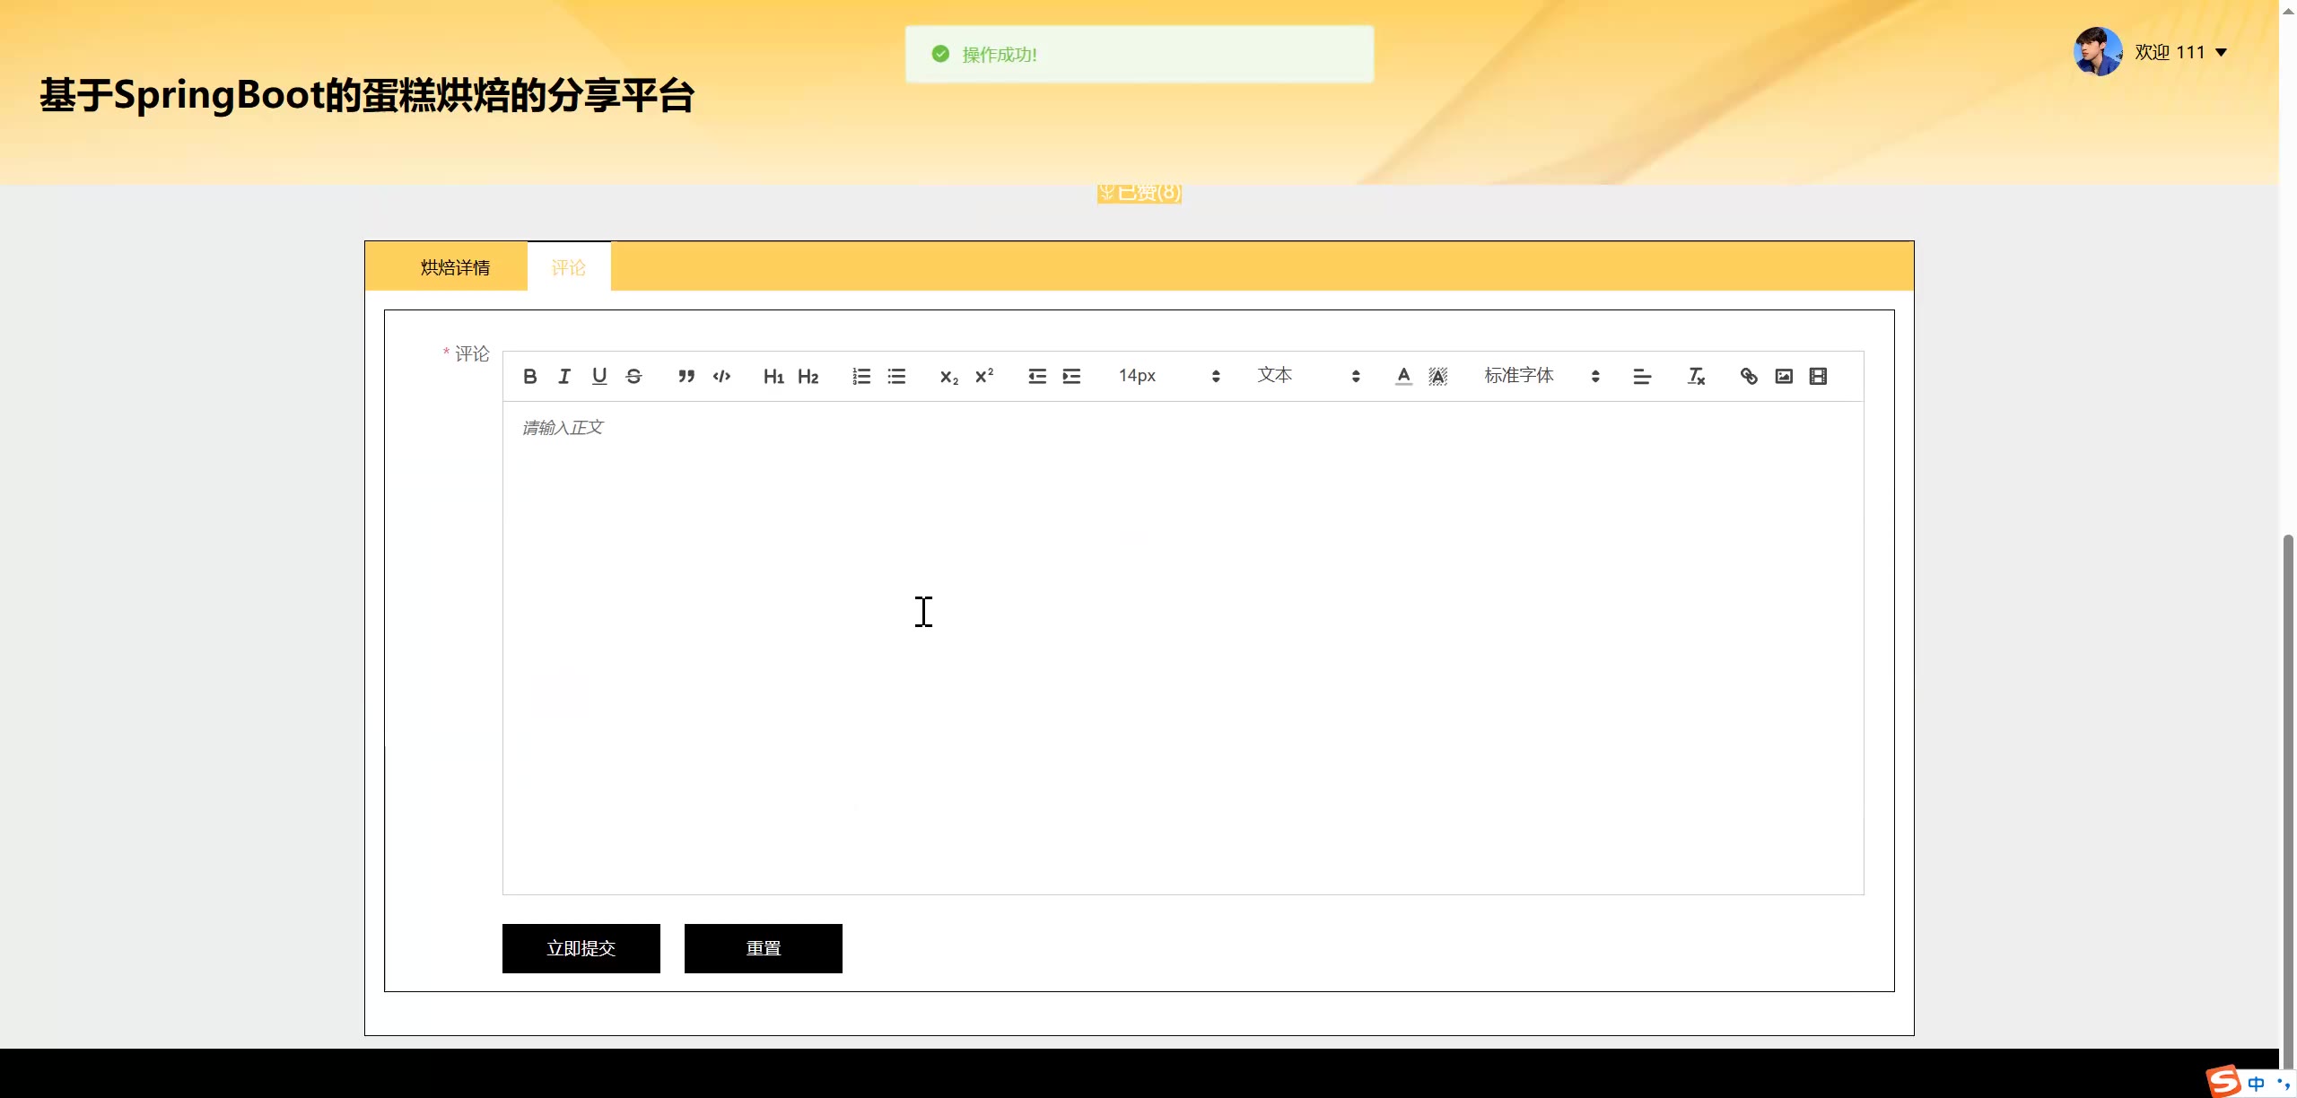Apply superscript formatting
This screenshot has width=2297, height=1098.
pos(984,377)
